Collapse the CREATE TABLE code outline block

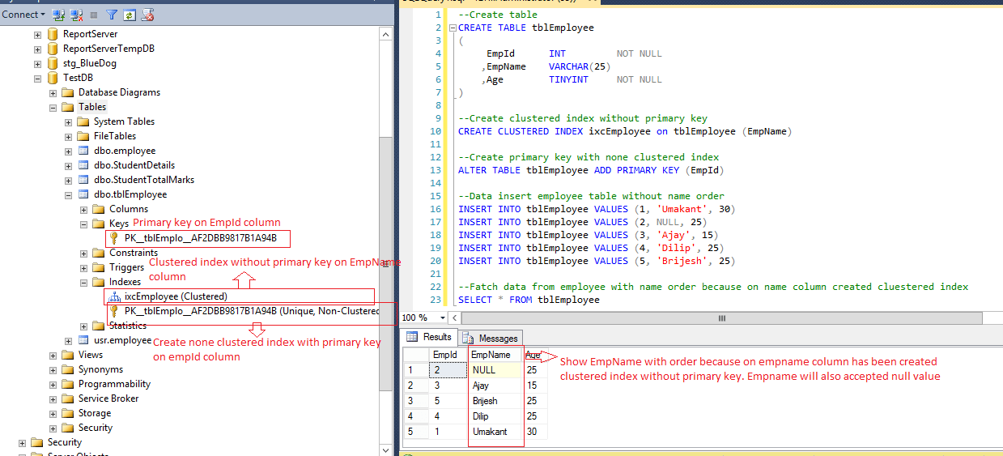point(453,28)
